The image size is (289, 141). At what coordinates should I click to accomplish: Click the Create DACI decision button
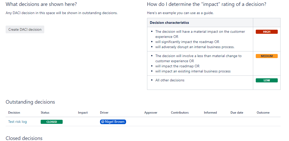25,29
